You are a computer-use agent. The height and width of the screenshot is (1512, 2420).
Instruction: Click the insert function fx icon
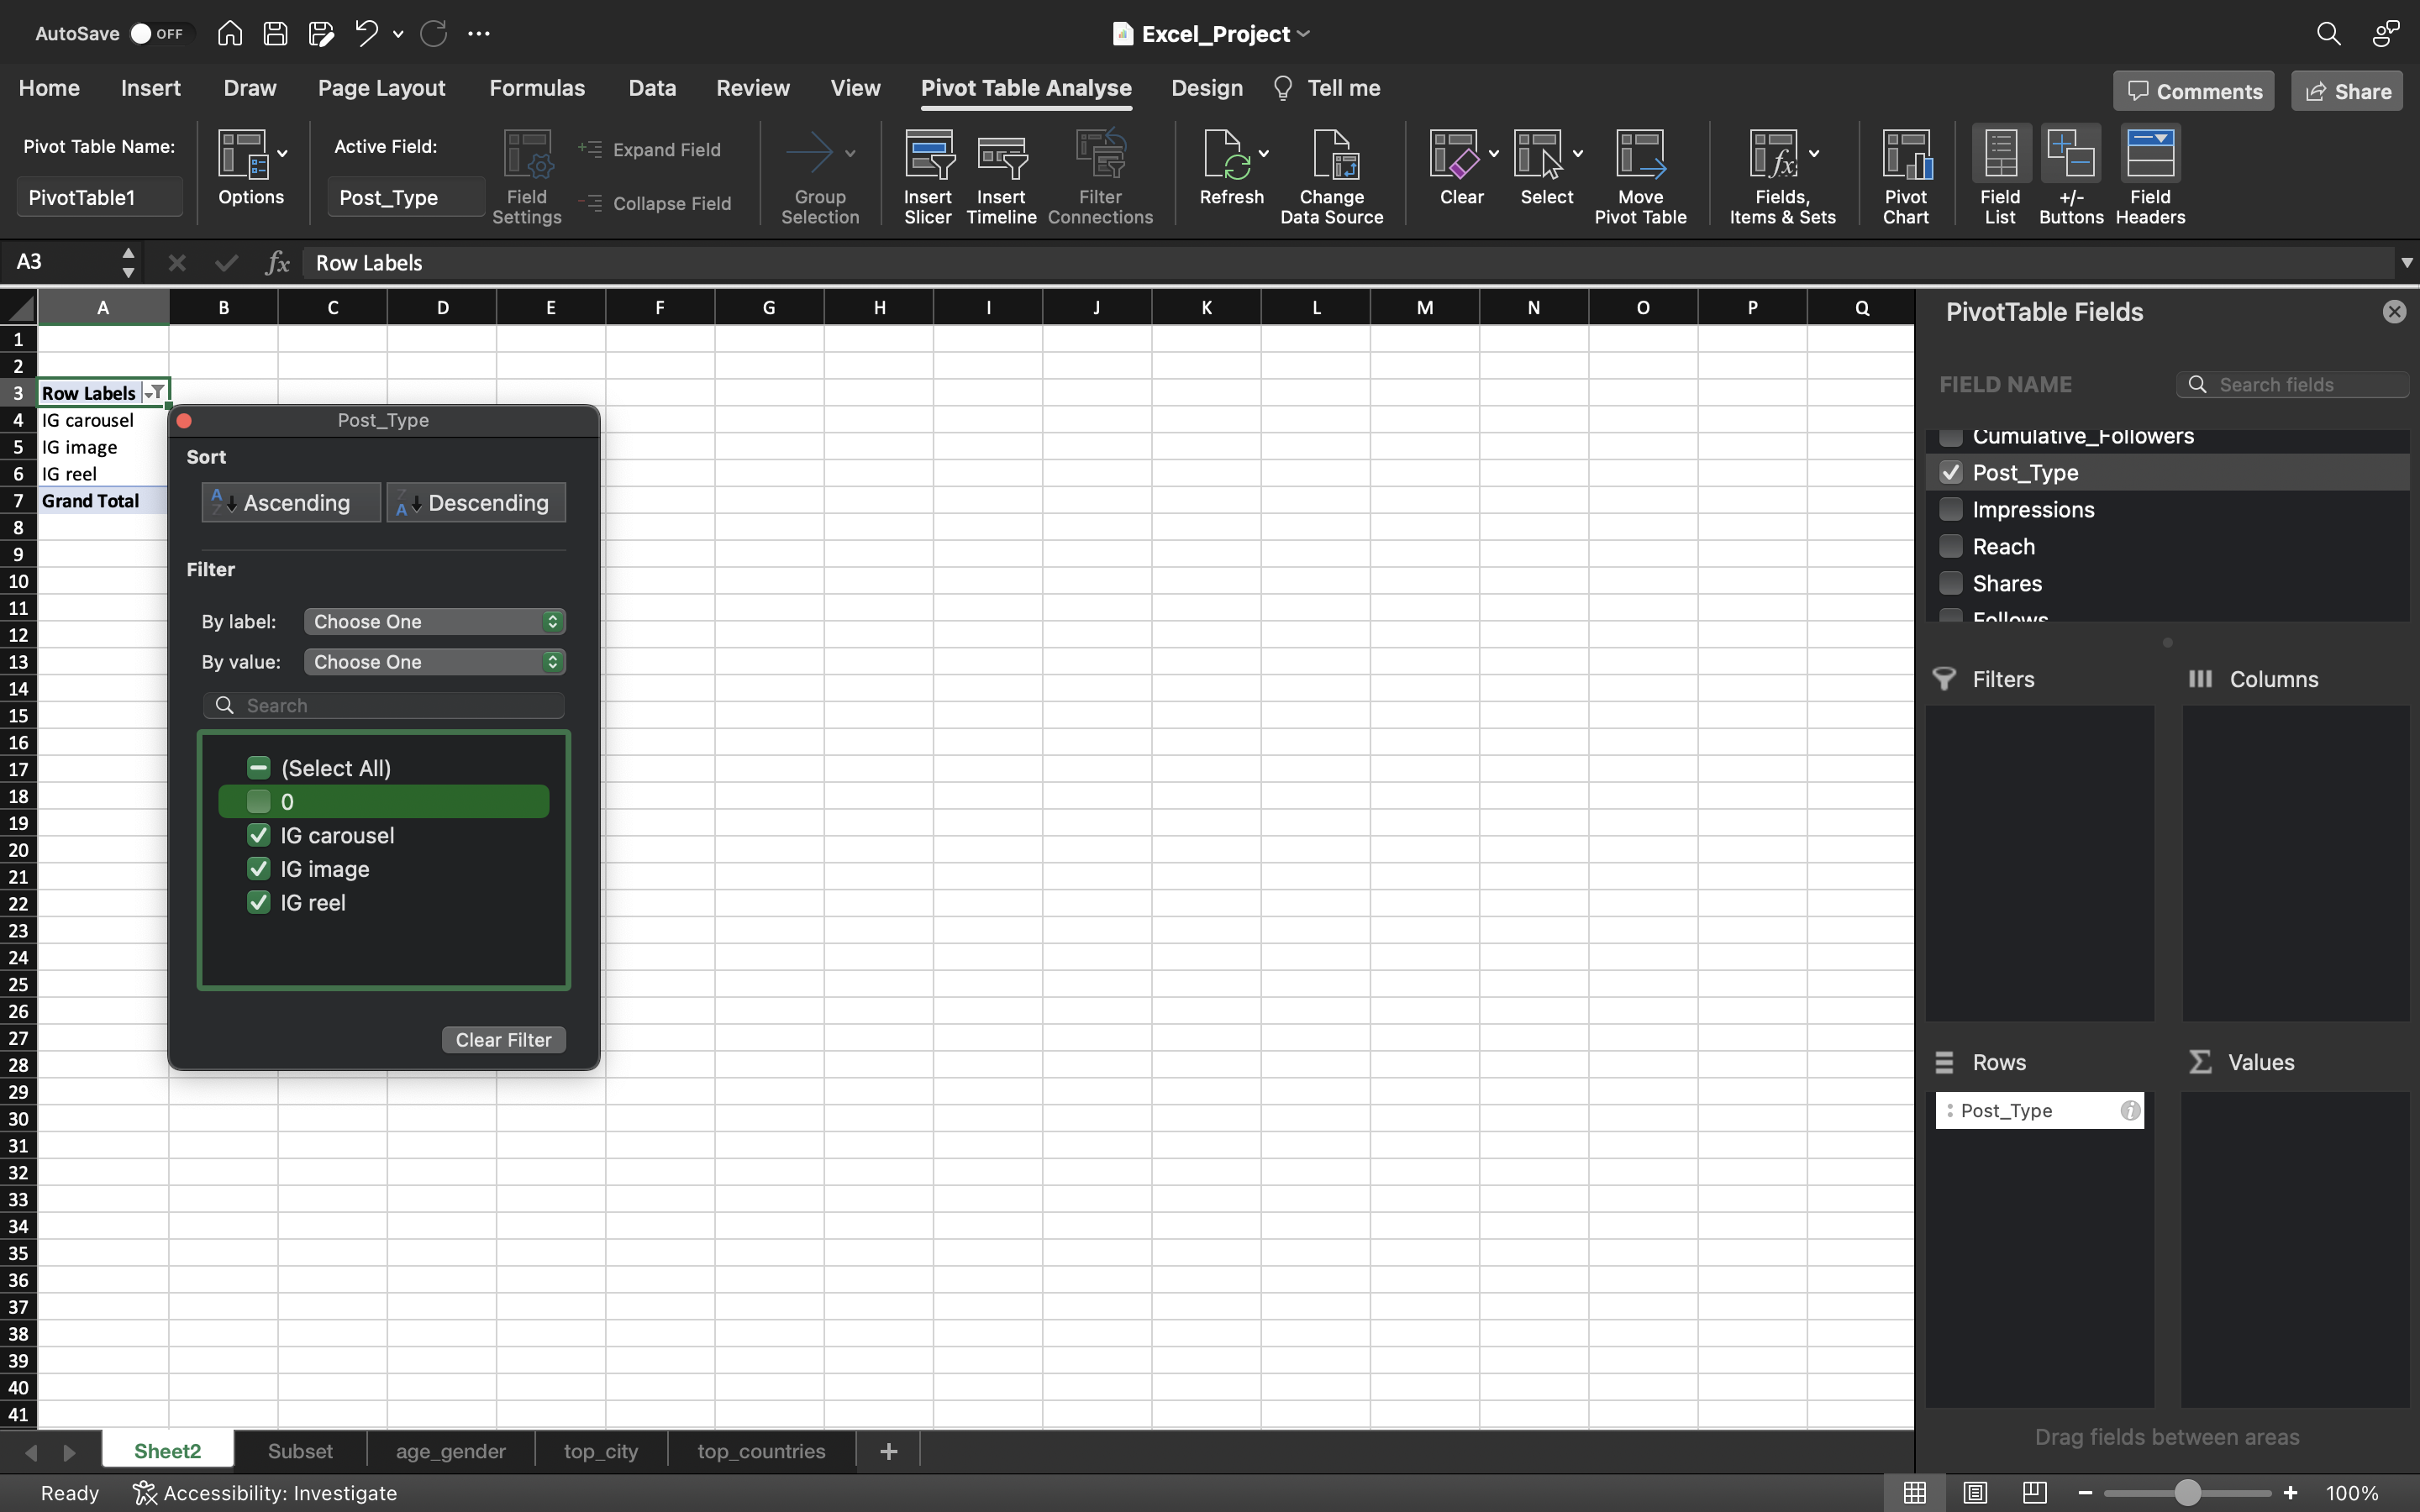277,263
